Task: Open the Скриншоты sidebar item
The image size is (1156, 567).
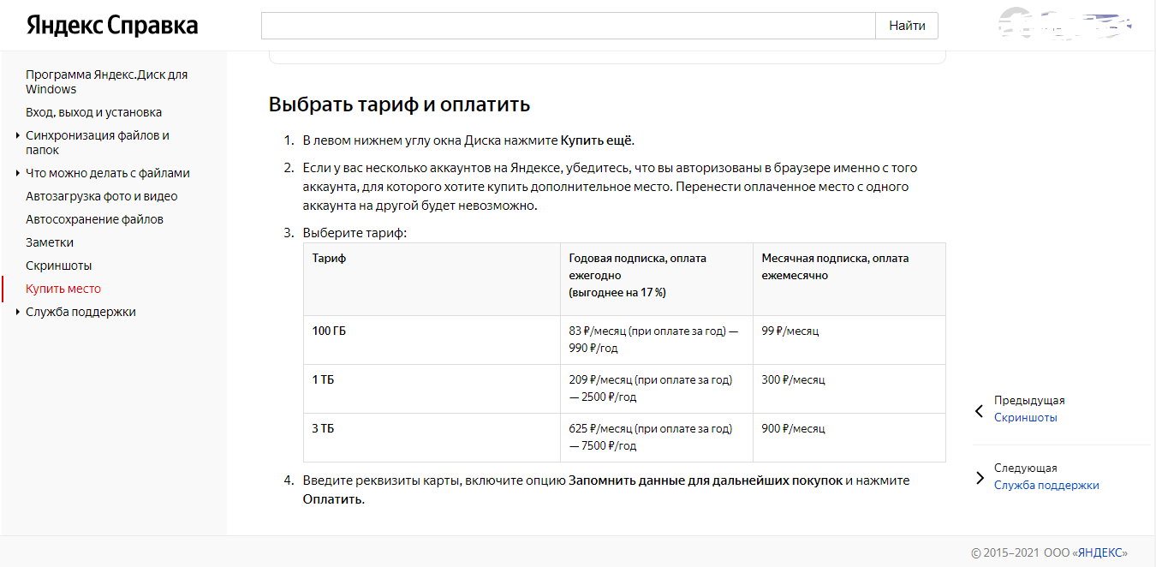Action: click(x=59, y=266)
